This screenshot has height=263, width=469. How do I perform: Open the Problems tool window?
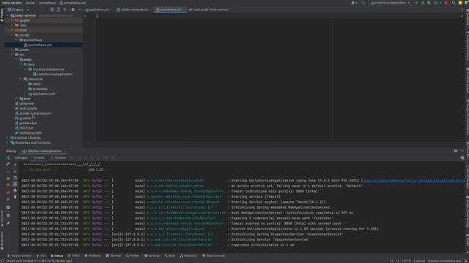point(93,256)
